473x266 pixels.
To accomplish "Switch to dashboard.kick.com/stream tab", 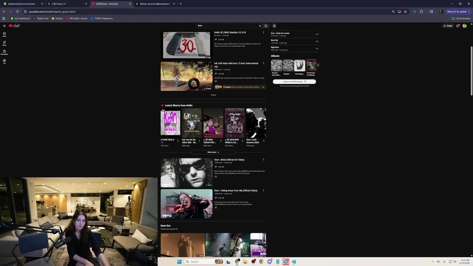I will pos(23,4).
